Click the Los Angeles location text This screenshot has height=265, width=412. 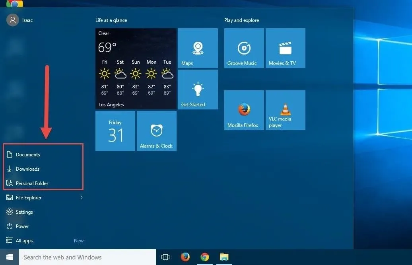point(111,105)
